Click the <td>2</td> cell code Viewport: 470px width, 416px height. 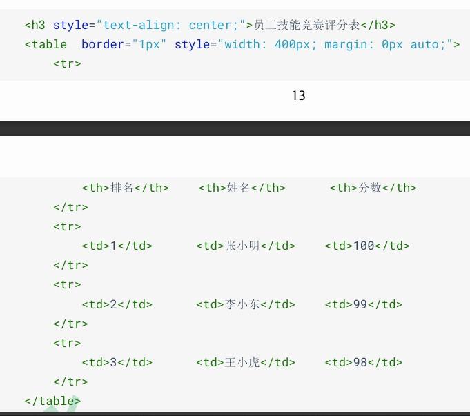(x=117, y=304)
